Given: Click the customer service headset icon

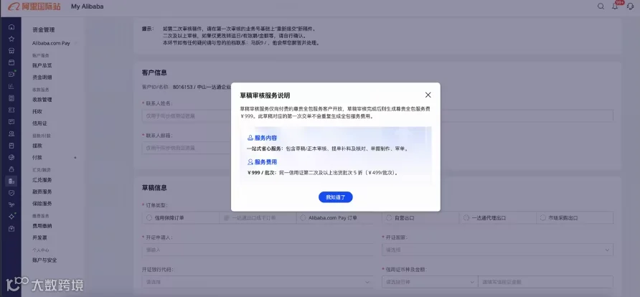Looking at the screenshot, I should click(631, 6).
